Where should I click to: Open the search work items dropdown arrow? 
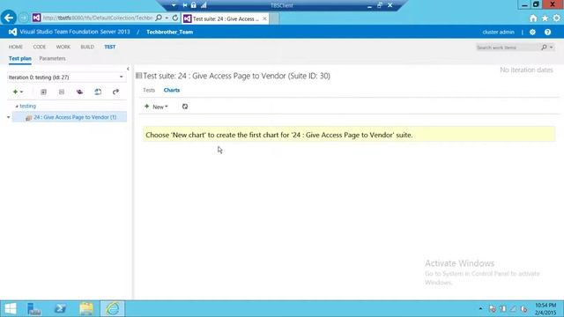pos(551,48)
